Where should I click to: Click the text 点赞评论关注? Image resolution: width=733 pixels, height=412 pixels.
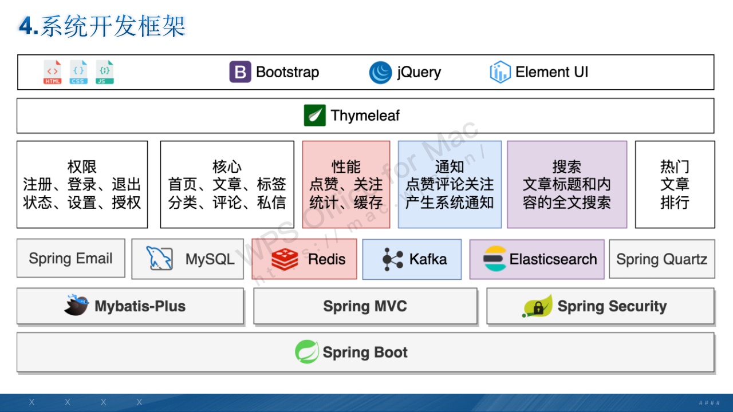(450, 185)
